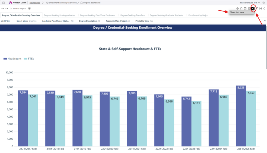Toggle Headcount series in the legend
267x153 pixels.
click(x=12, y=58)
